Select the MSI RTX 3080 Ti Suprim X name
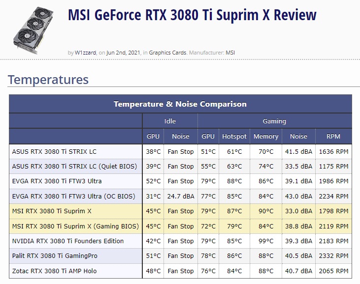360x284 pixels. pyautogui.click(x=52, y=211)
